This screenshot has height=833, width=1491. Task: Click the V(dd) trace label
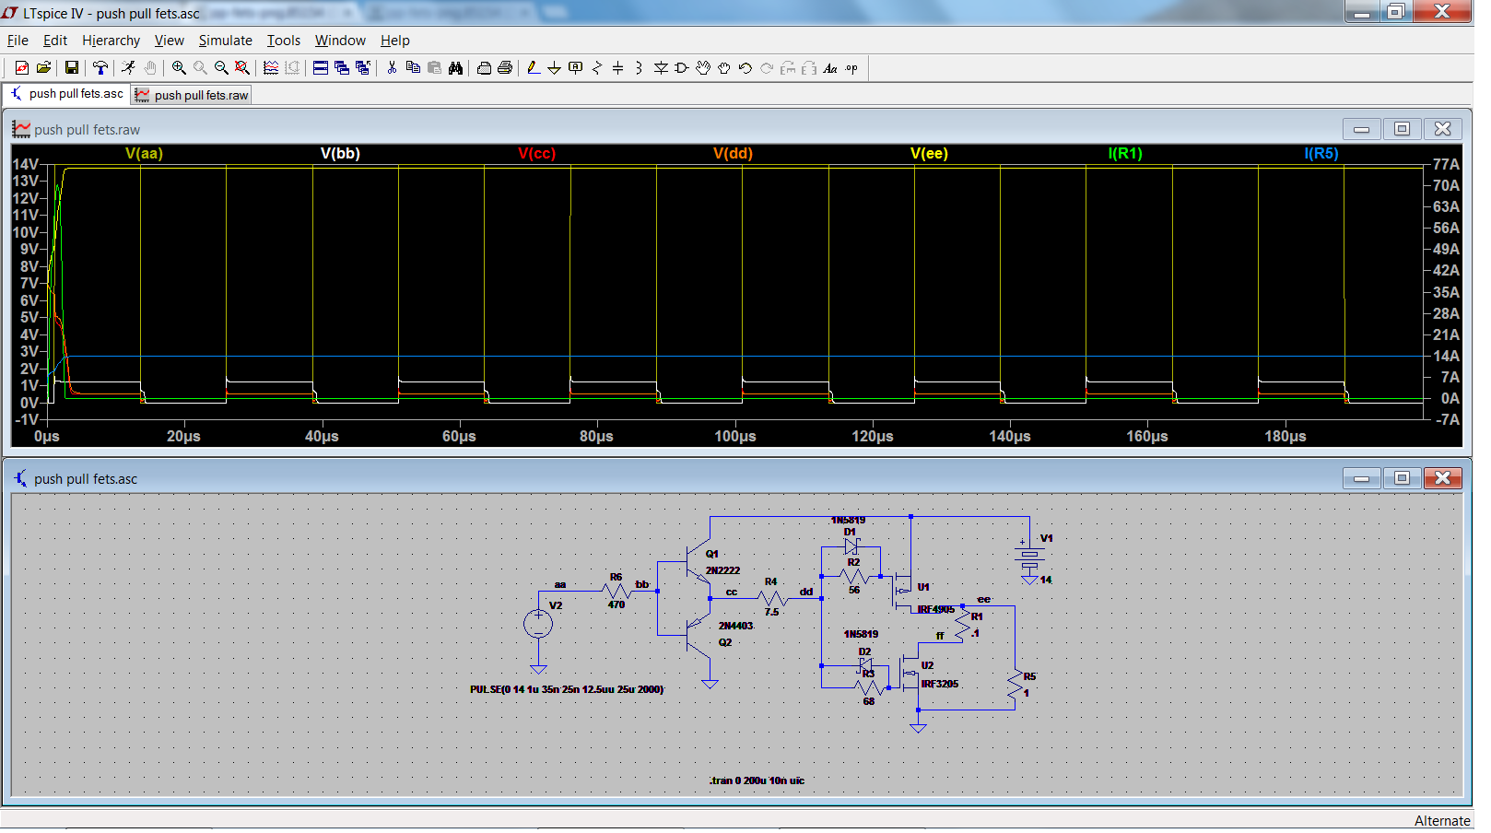pyautogui.click(x=733, y=154)
